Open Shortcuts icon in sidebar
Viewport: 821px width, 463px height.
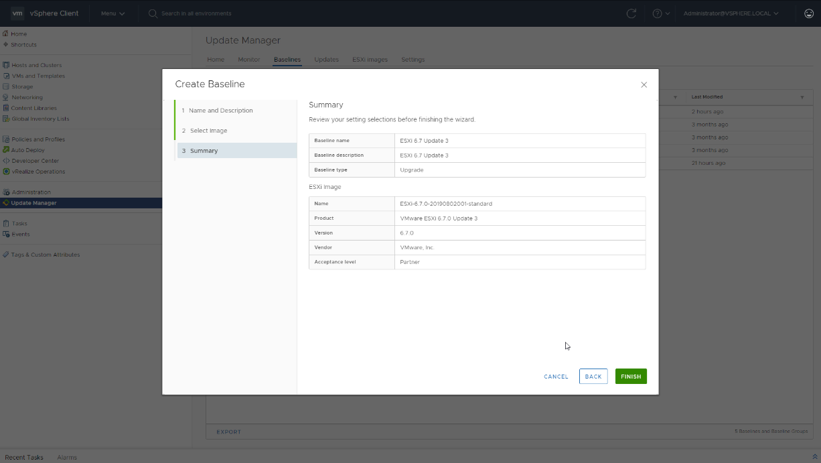[x=5, y=44]
